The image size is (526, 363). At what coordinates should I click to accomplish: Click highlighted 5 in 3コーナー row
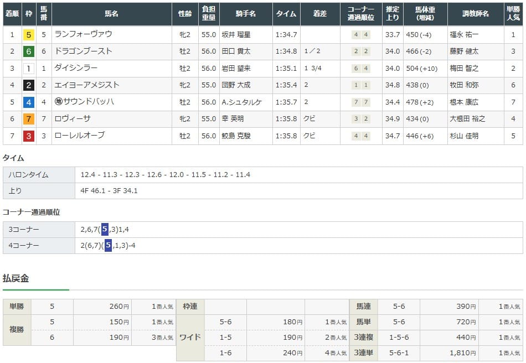[x=105, y=229]
